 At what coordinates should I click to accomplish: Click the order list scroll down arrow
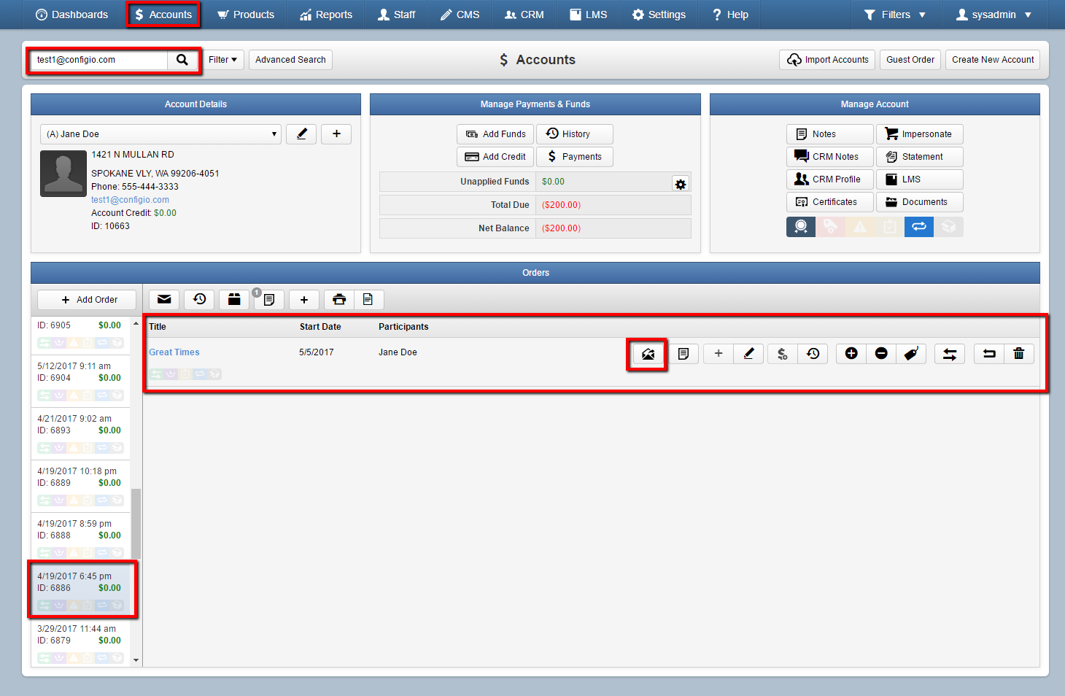pyautogui.click(x=136, y=660)
